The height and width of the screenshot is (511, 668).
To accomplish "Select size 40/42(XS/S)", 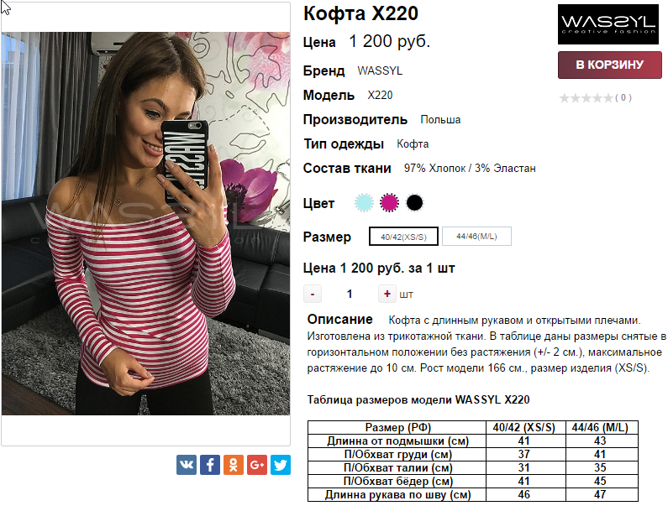I will click(403, 237).
